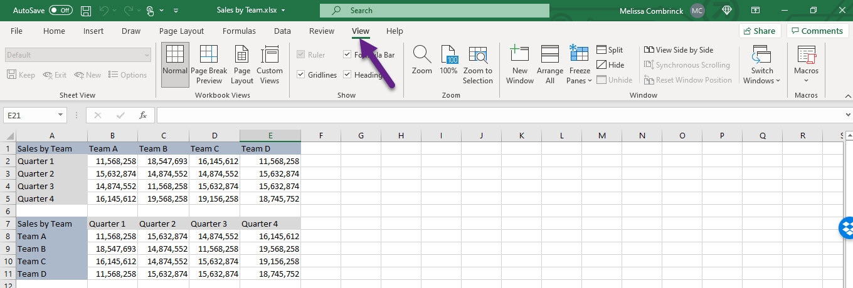Screen dimensions: 853x288
Task: Click the Split window button
Action: (x=610, y=50)
